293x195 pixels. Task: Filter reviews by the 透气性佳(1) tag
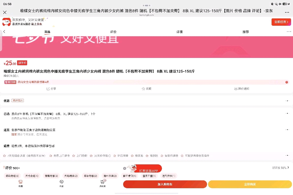169,176
